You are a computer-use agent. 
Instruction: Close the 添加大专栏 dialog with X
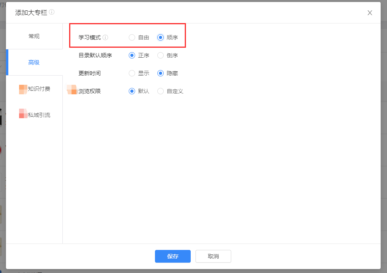(x=370, y=13)
